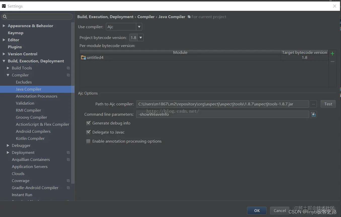Click the project-level icon beside Compiler
Image resolution: width=341 pixels, height=217 pixels.
(68, 75)
